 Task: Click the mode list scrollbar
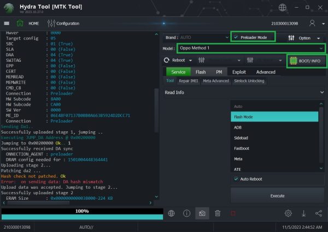pyautogui.click(x=321, y=135)
